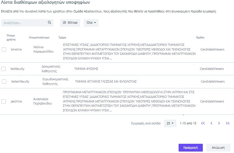Viewport: 234px width, 153px height.
Task: Click name Αναστασία Πεχλιβανίδου
Action: coord(42,101)
